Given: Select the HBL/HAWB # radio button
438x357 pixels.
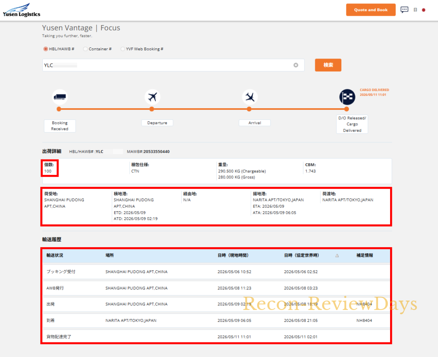Looking at the screenshot, I should pos(45,49).
